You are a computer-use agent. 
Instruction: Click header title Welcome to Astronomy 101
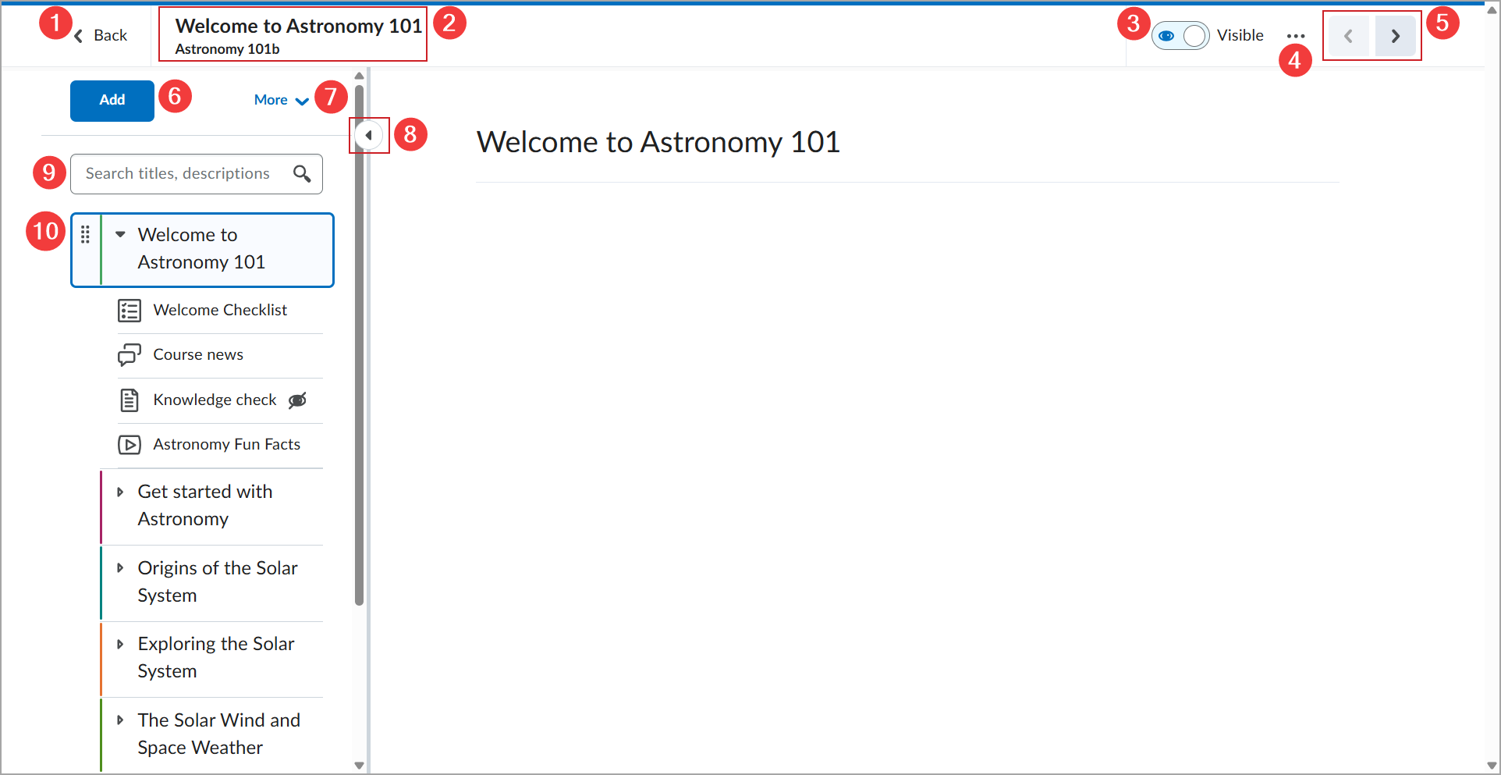coord(299,26)
